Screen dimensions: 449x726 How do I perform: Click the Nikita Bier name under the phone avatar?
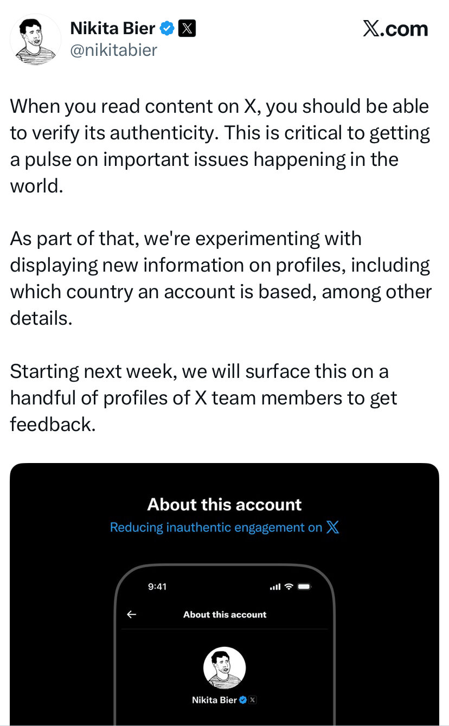[214, 700]
